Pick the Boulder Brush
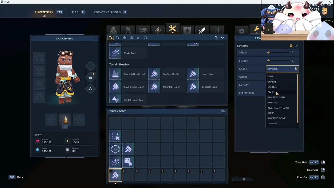Viewport: 334px width, 188px height. click(x=167, y=74)
